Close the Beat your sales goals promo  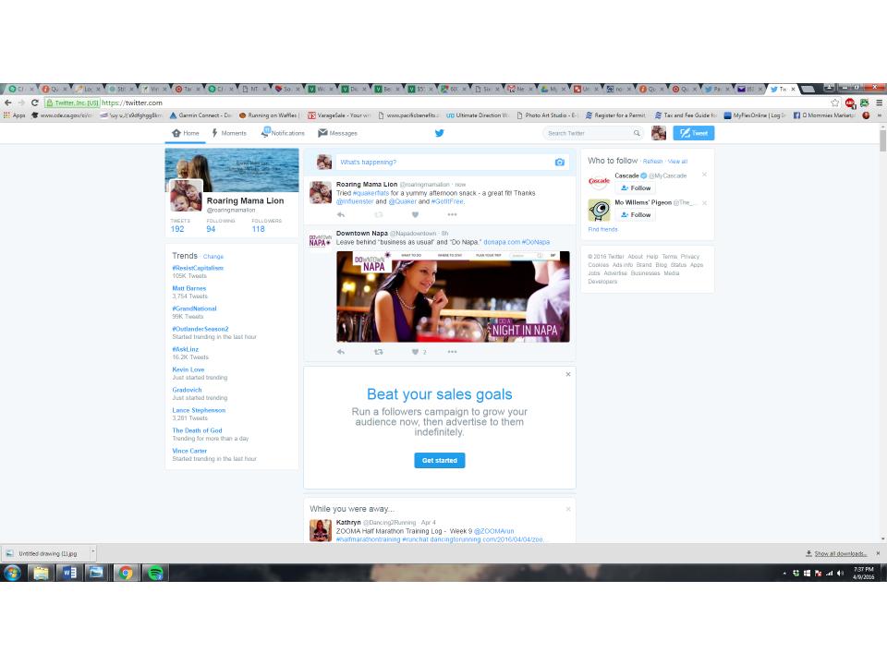[x=568, y=374]
